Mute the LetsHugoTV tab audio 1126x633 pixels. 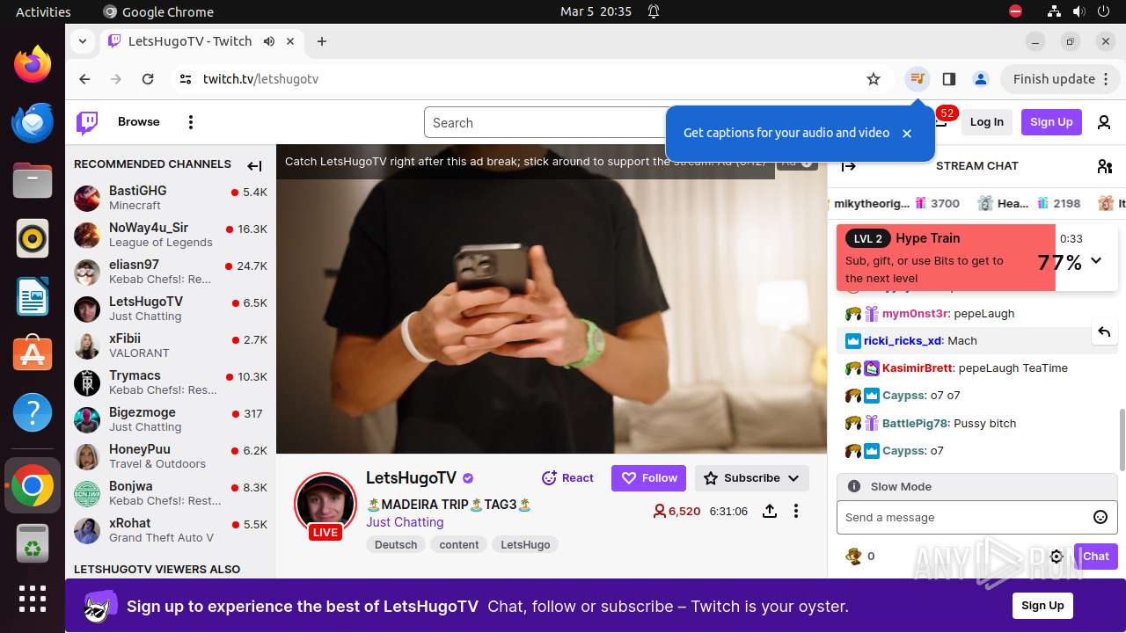coord(269,41)
